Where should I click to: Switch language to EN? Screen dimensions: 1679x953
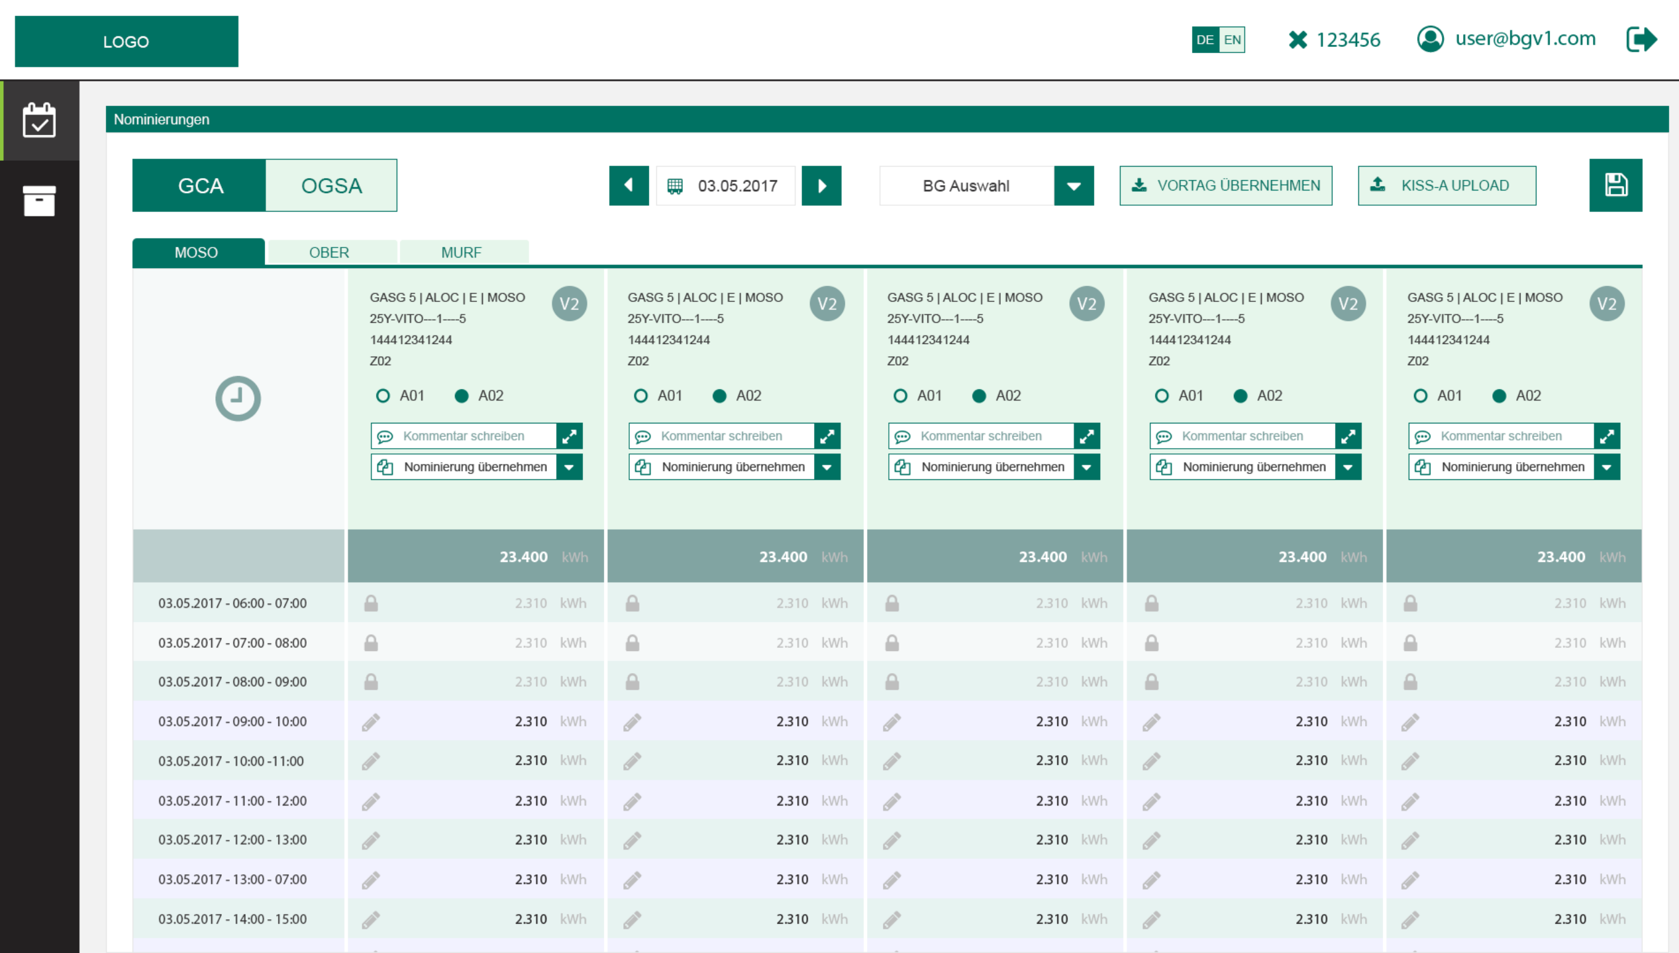pyautogui.click(x=1232, y=40)
